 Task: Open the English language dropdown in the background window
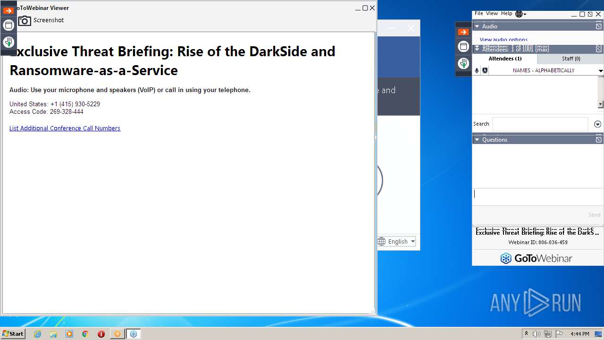(397, 241)
